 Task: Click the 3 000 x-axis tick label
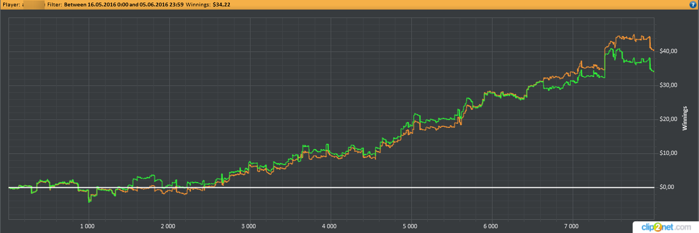click(x=249, y=226)
